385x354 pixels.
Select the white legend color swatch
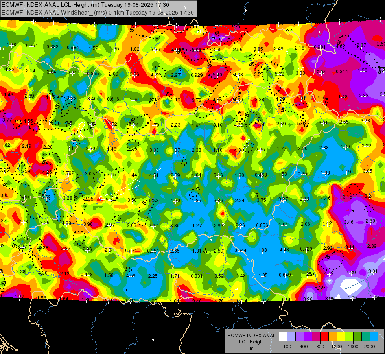pyautogui.click(x=283, y=337)
